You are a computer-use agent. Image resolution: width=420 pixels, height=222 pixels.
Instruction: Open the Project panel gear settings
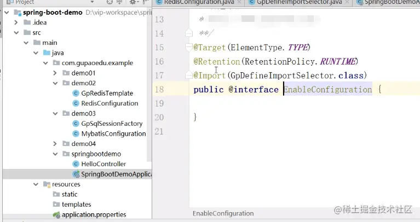click(x=133, y=2)
